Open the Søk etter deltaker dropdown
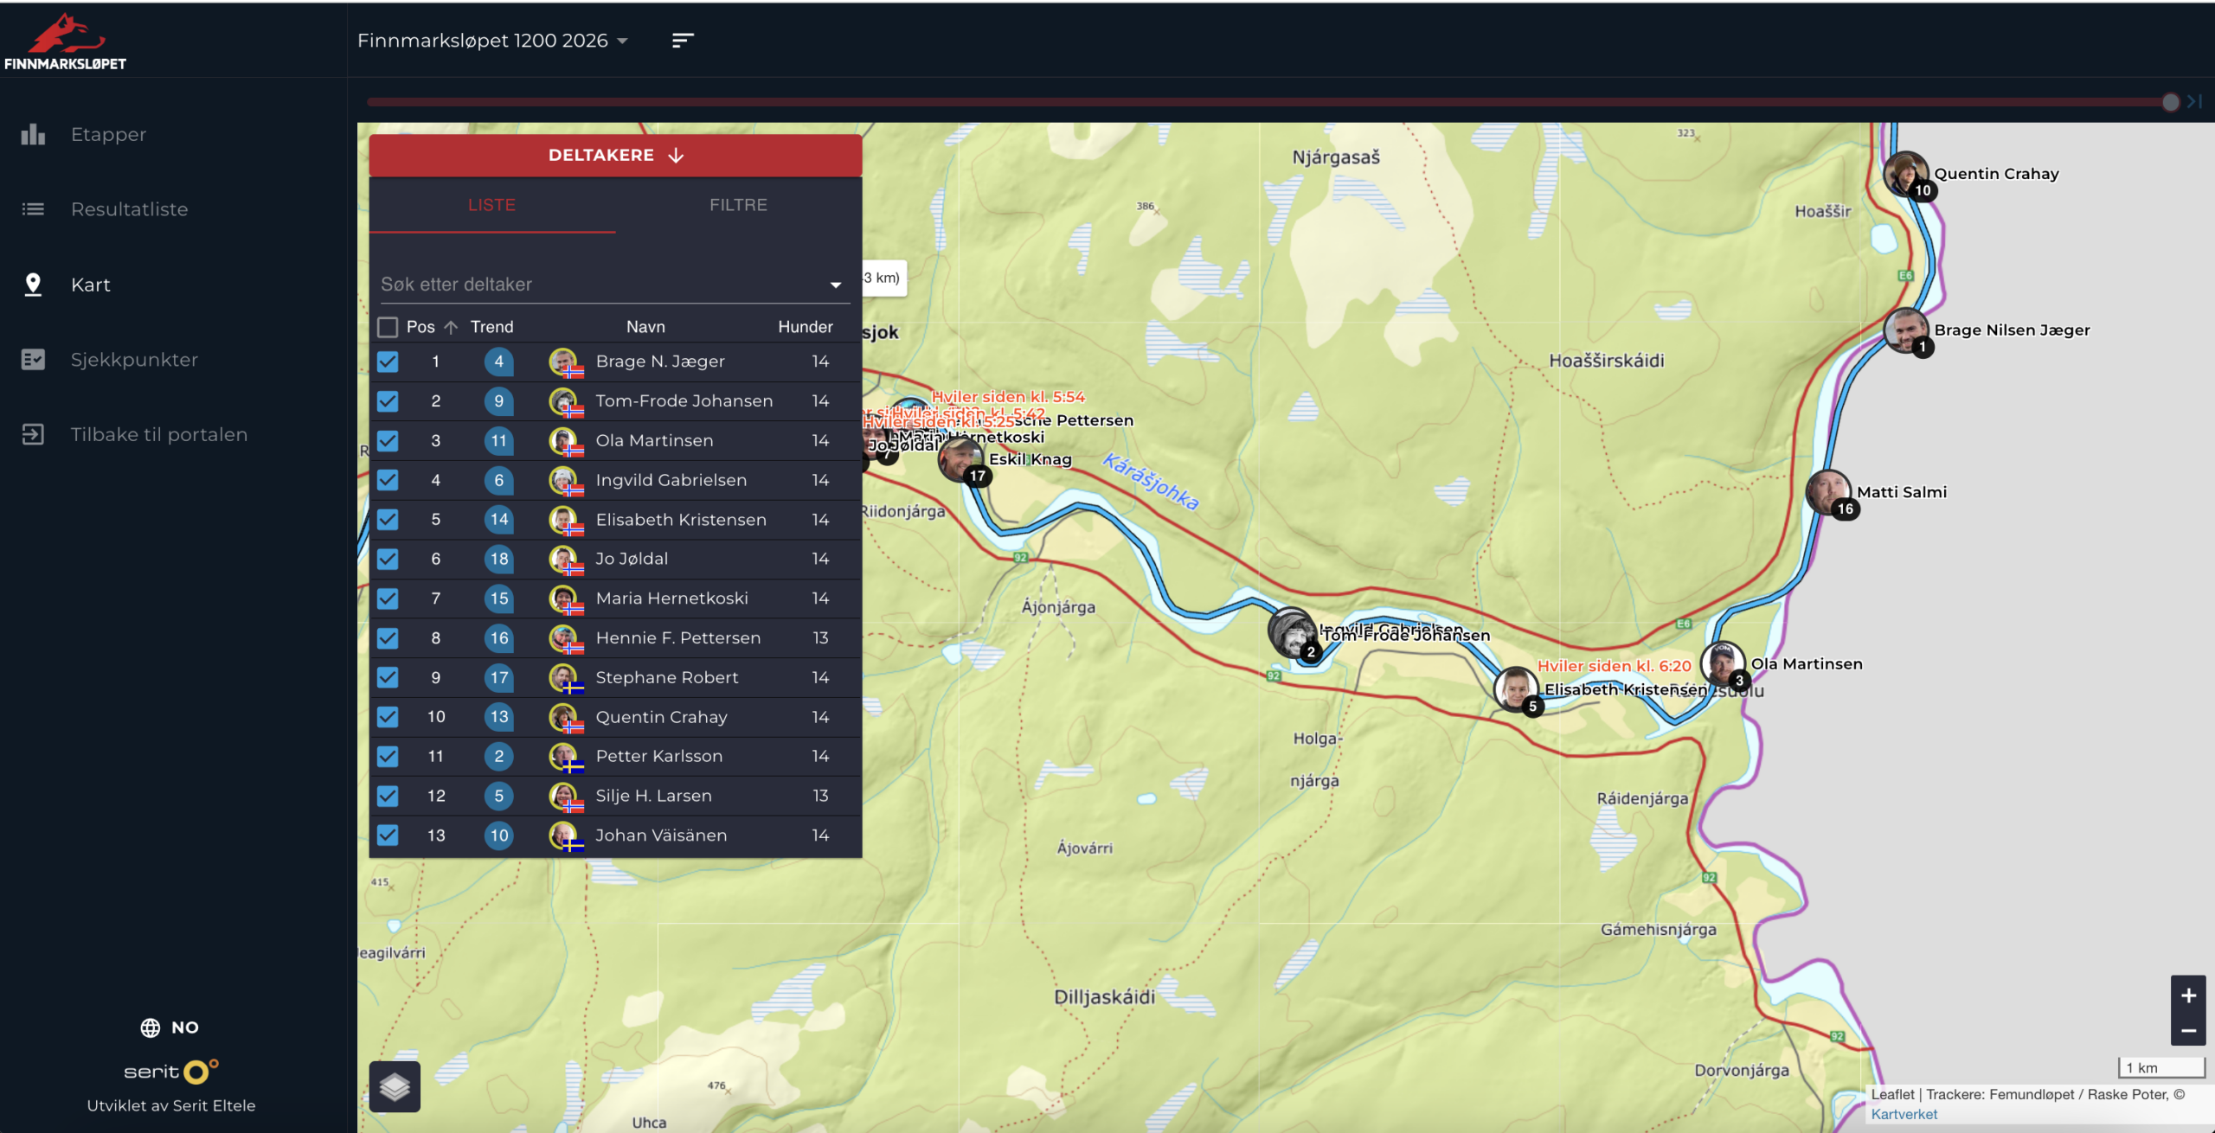Screen dimensions: 2215x1133 pos(833,284)
